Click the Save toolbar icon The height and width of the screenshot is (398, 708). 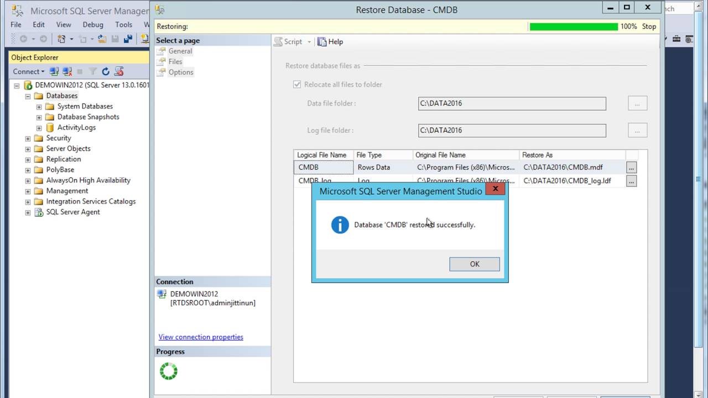115,39
